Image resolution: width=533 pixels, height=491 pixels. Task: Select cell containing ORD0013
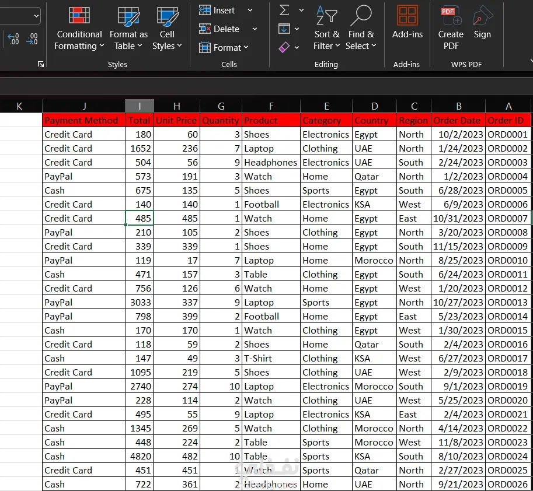[x=507, y=302]
